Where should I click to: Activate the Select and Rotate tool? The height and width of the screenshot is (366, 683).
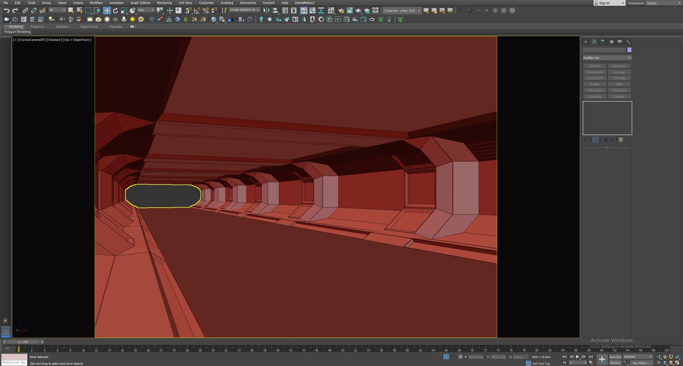115,10
